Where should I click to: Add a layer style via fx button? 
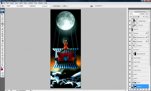133,89
